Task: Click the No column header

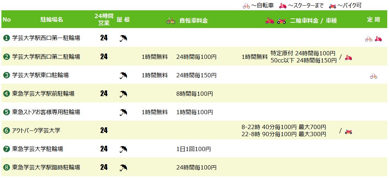Action: (7, 20)
